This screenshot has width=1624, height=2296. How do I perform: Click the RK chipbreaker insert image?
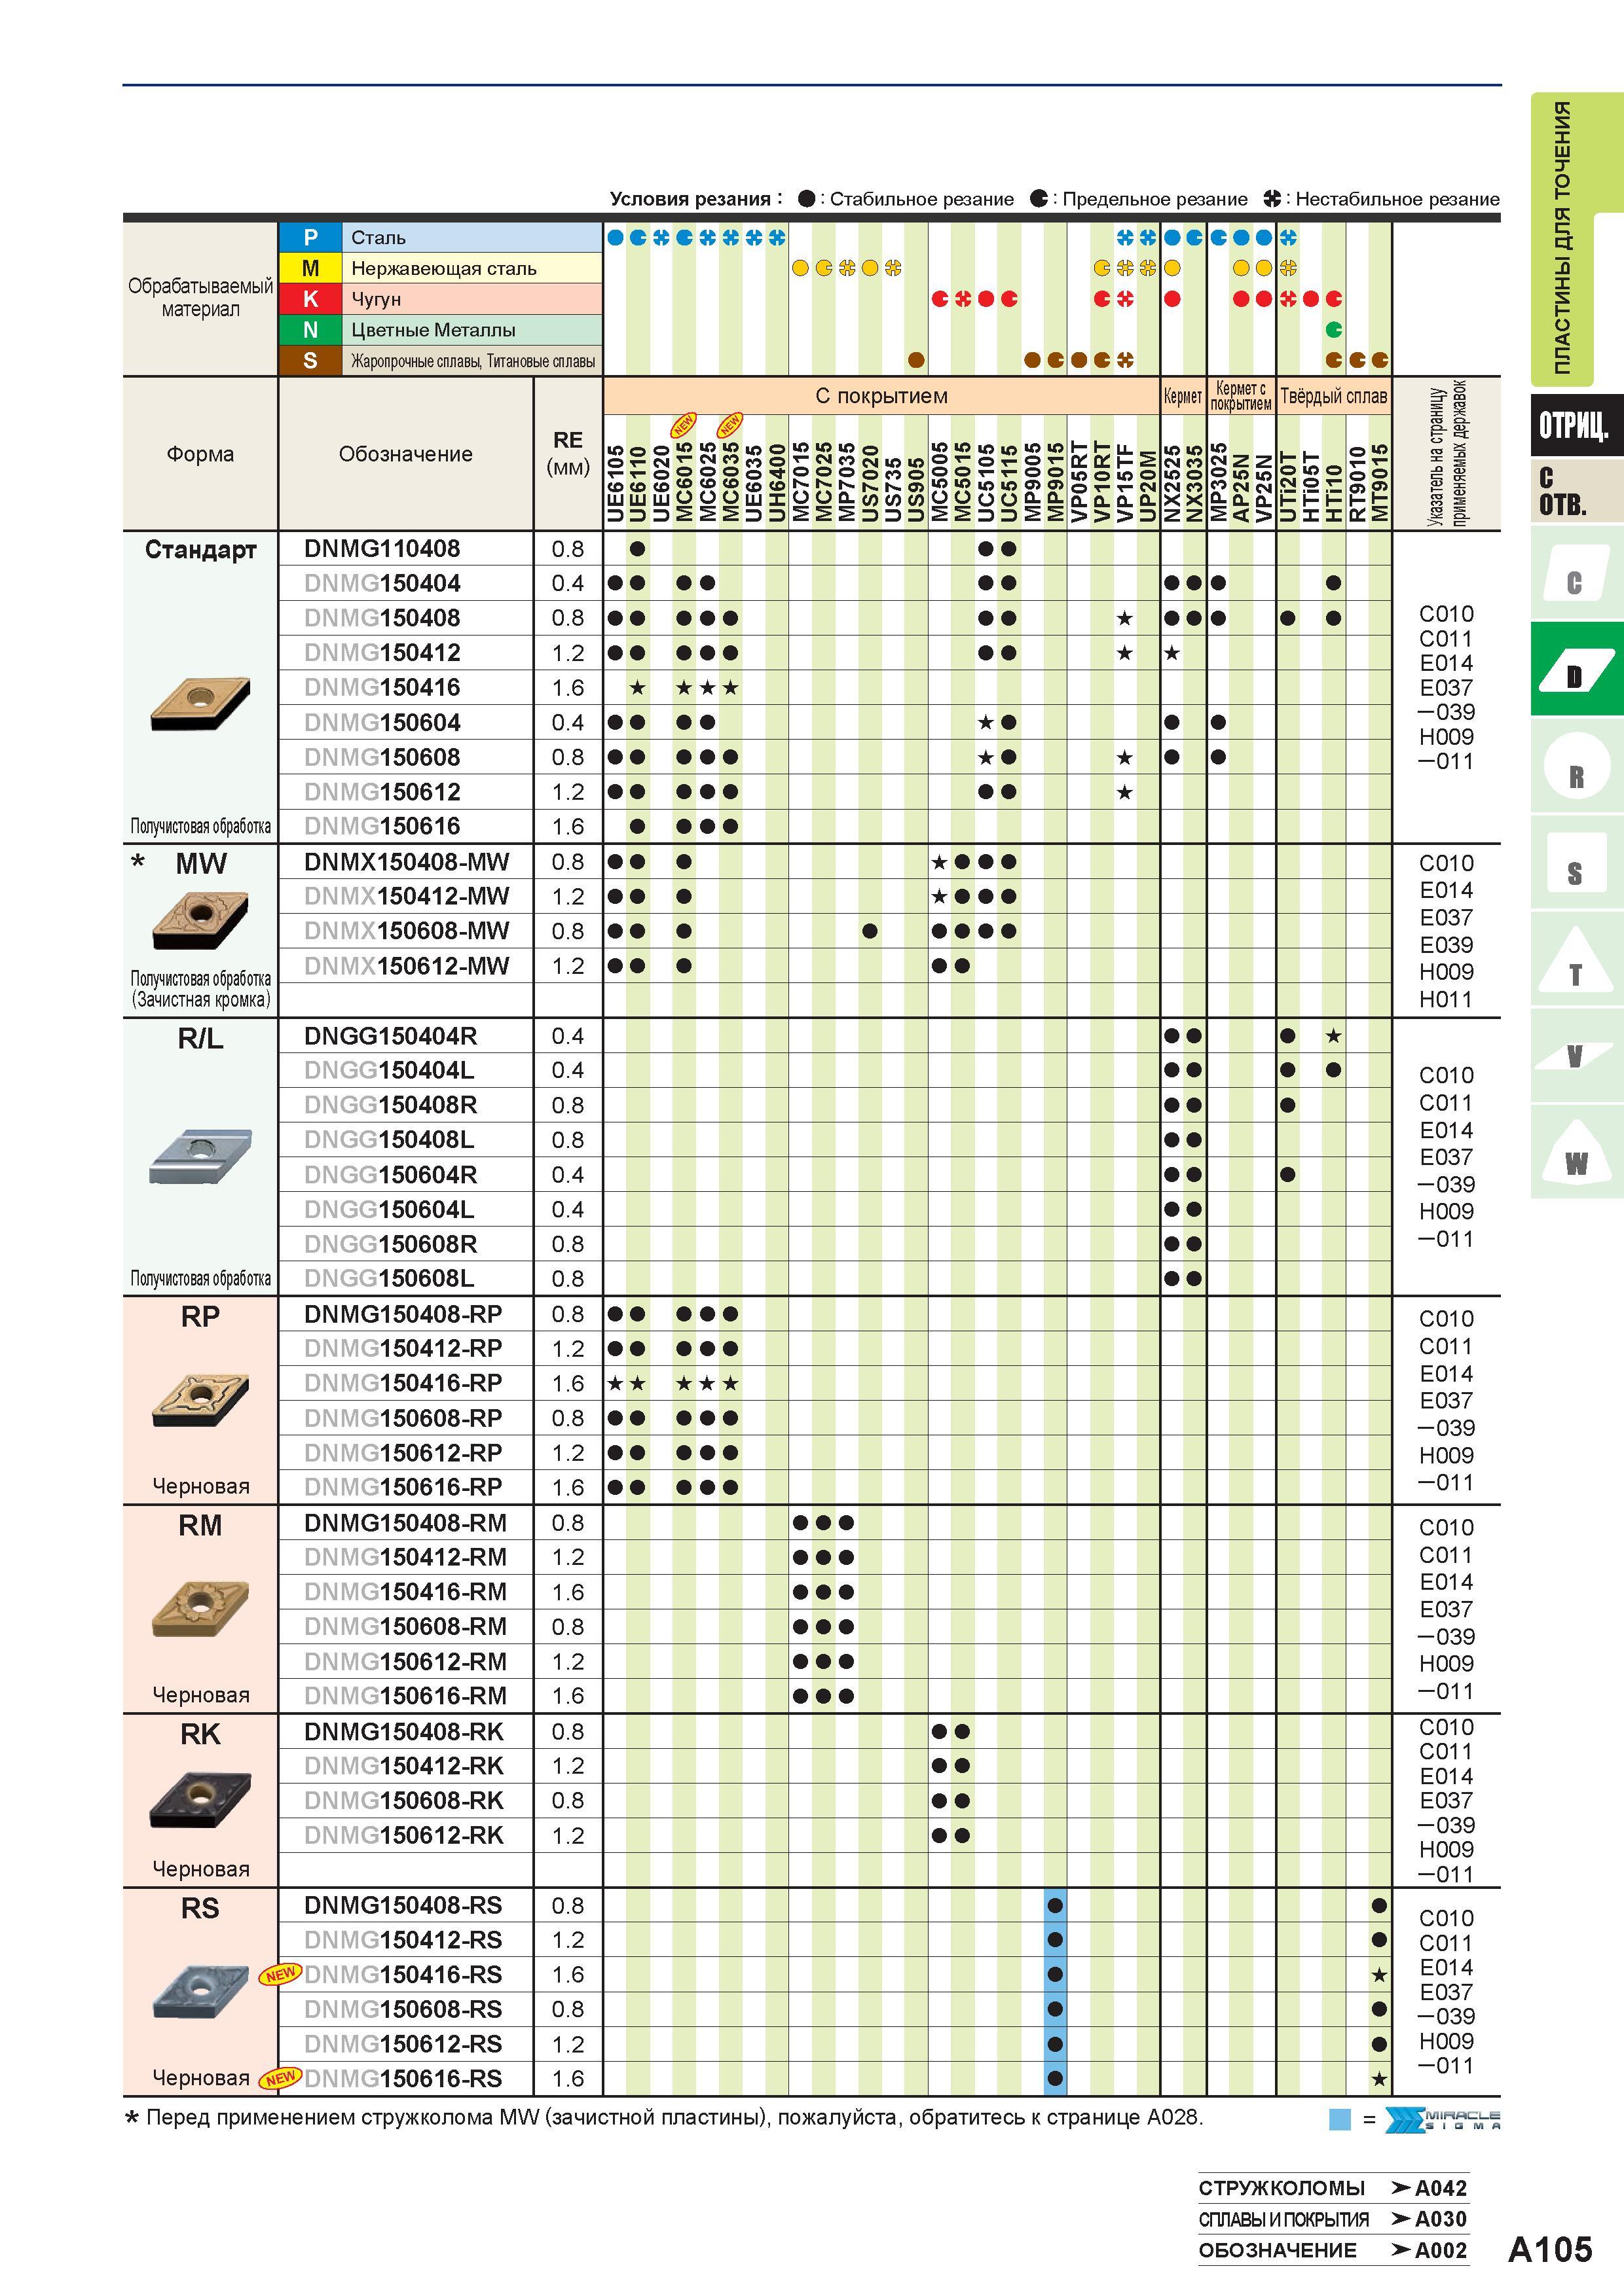click(200, 1800)
